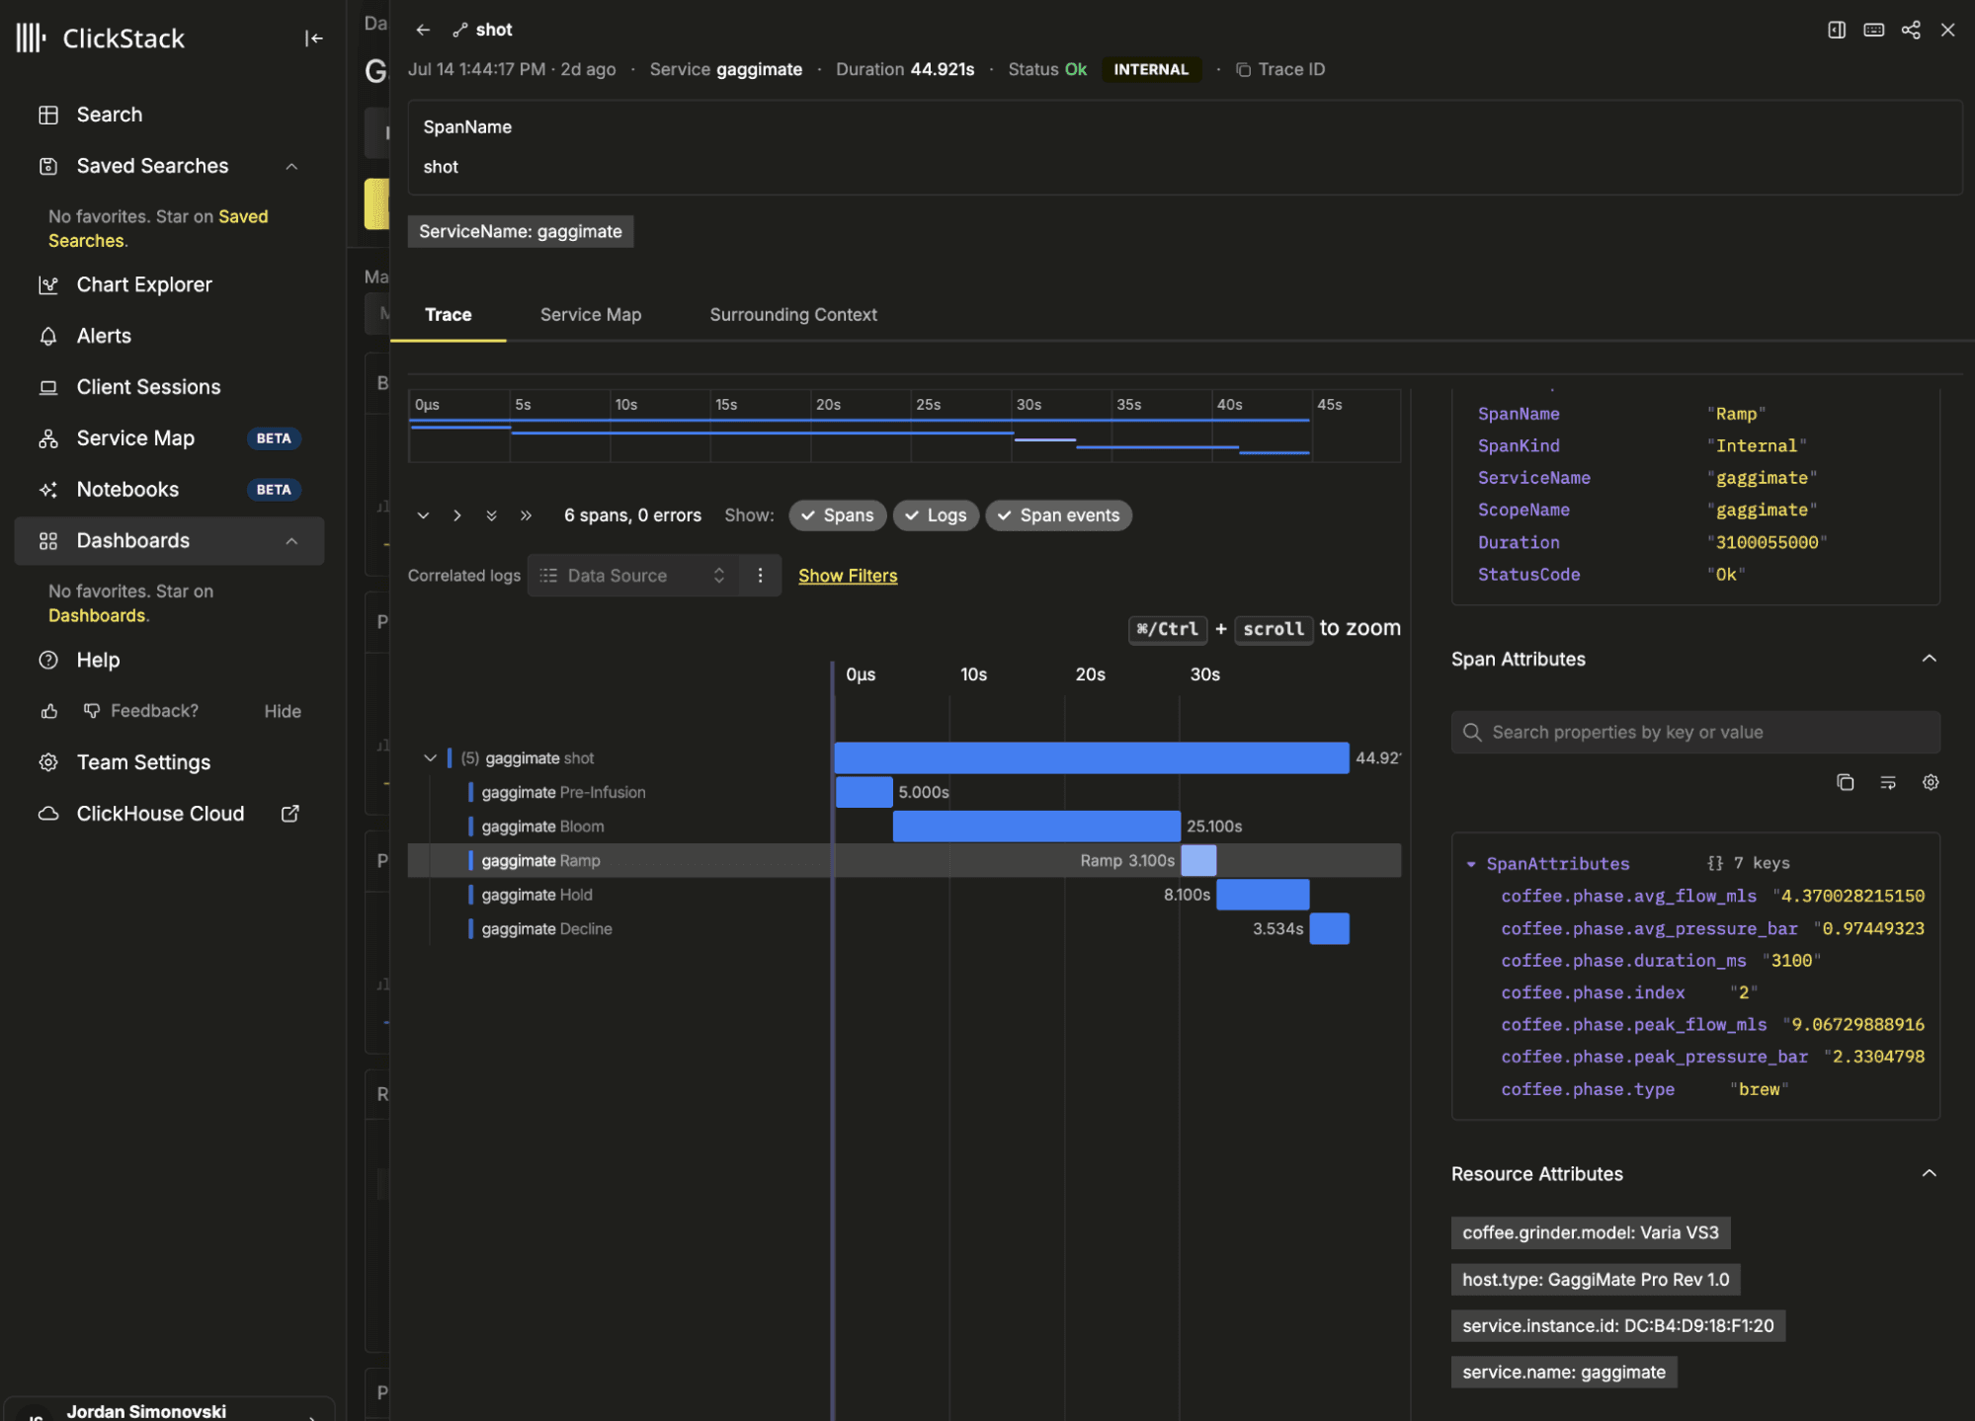1975x1421 pixels.
Task: Open Service Map in sidebar
Action: pyautogui.click(x=135, y=438)
